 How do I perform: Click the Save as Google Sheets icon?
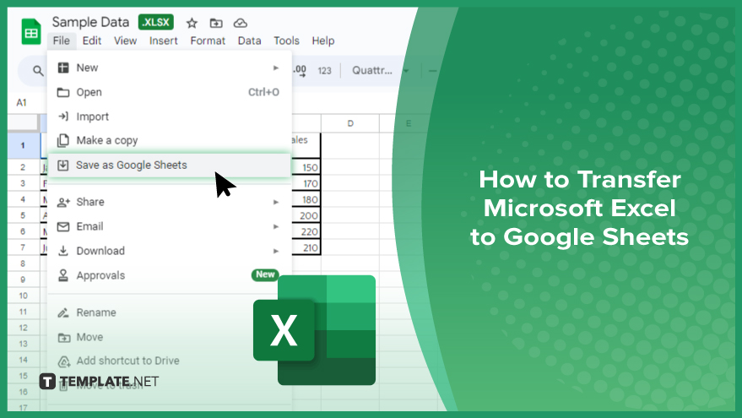(63, 165)
